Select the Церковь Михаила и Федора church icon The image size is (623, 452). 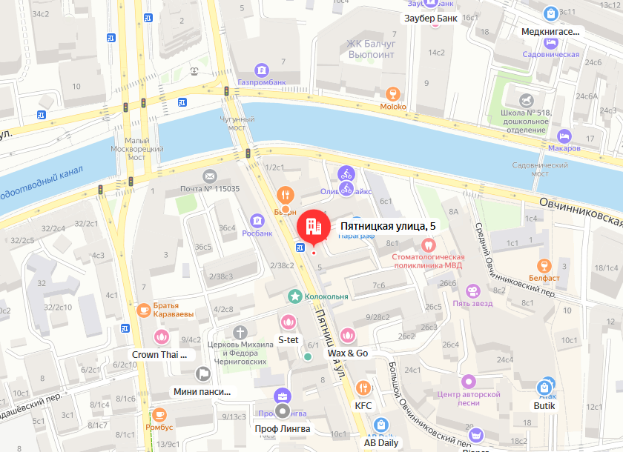pyautogui.click(x=240, y=333)
